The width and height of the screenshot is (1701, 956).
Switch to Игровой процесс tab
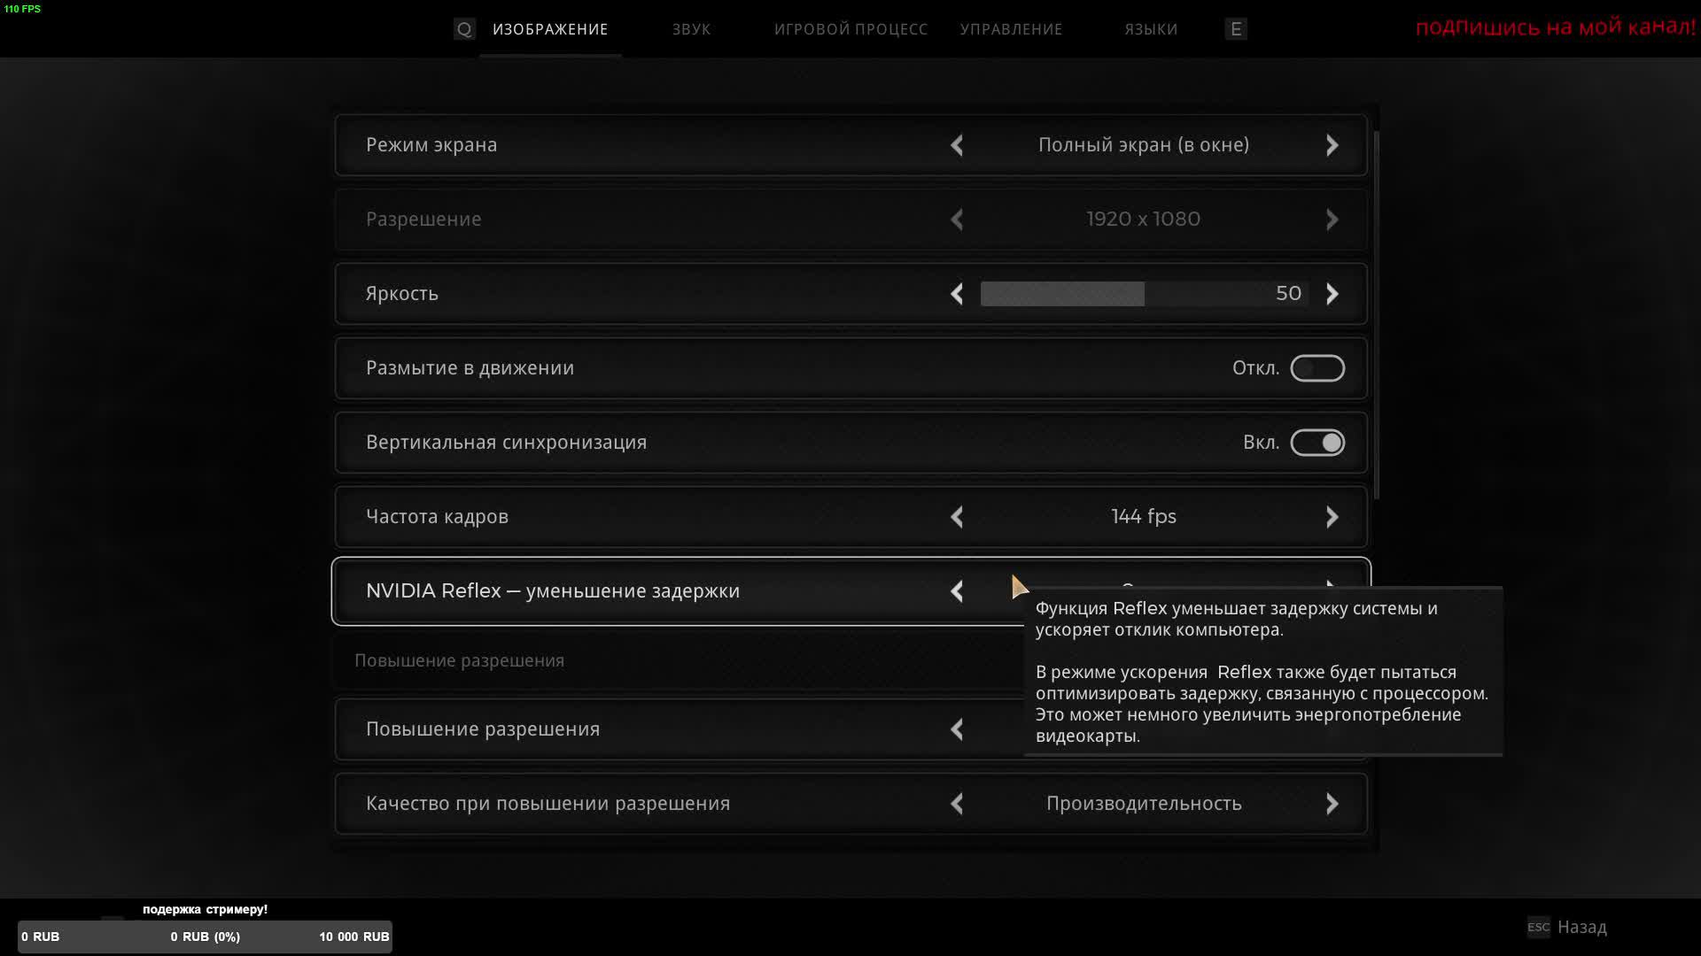pos(850,29)
